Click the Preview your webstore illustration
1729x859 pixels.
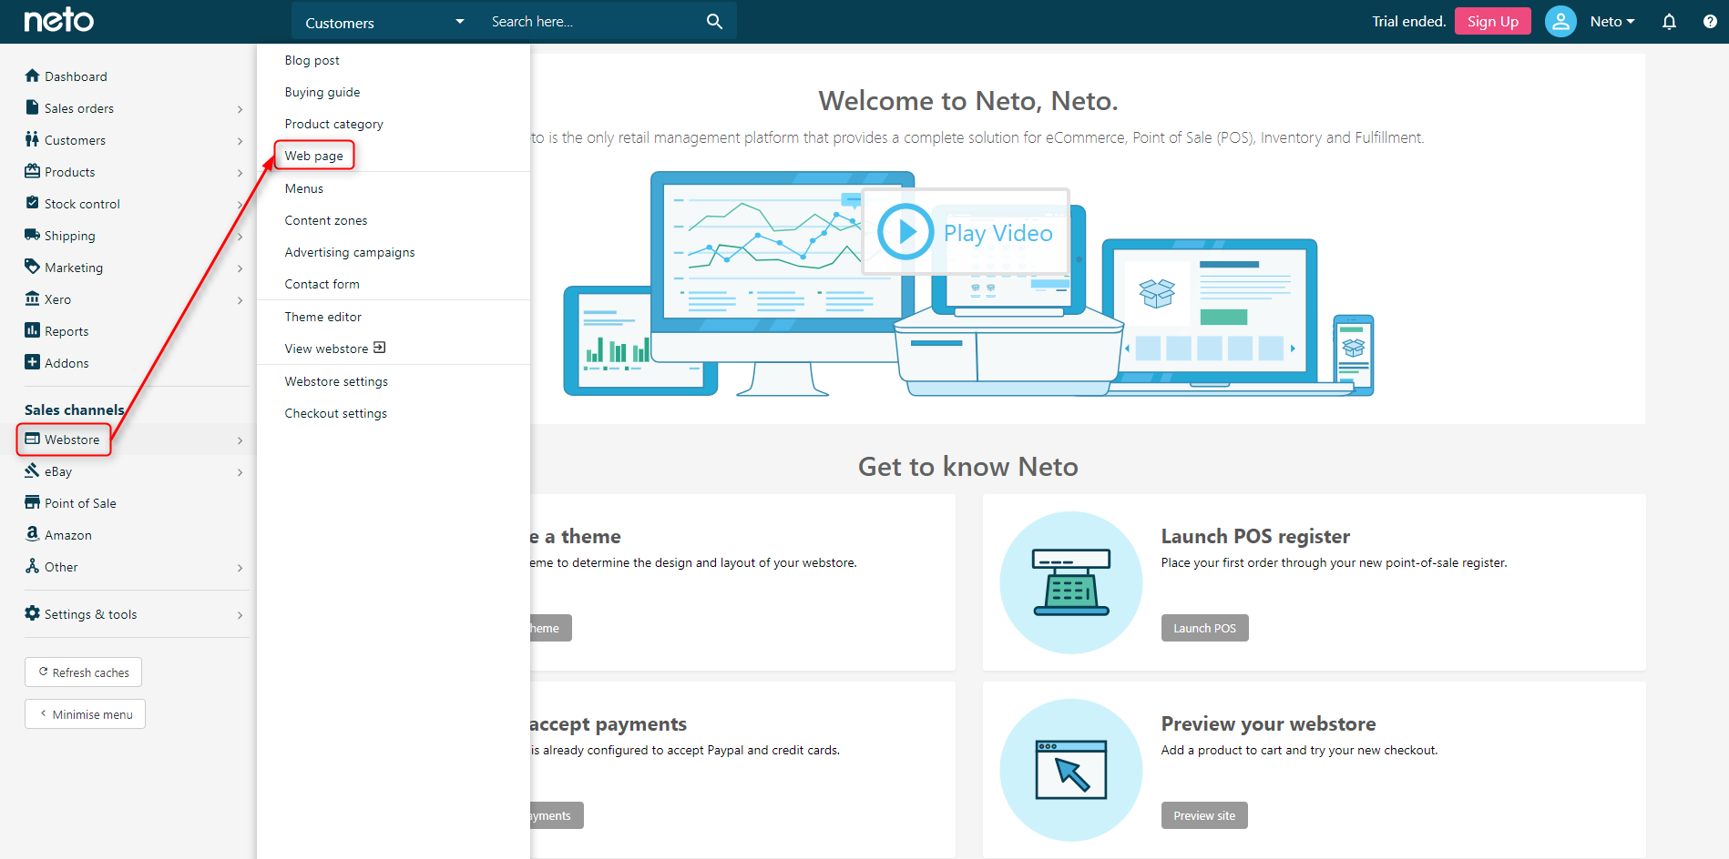coord(1071,770)
